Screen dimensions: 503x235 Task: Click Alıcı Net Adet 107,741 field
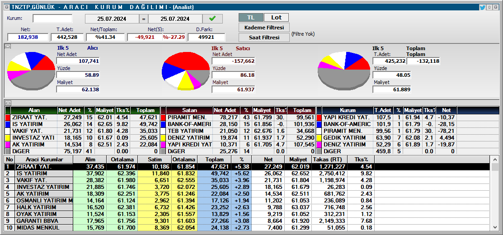78,61
